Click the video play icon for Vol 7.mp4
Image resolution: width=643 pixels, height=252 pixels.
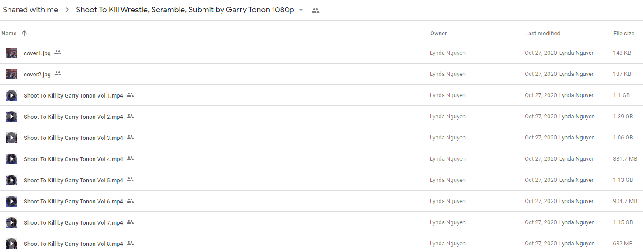[11, 222]
